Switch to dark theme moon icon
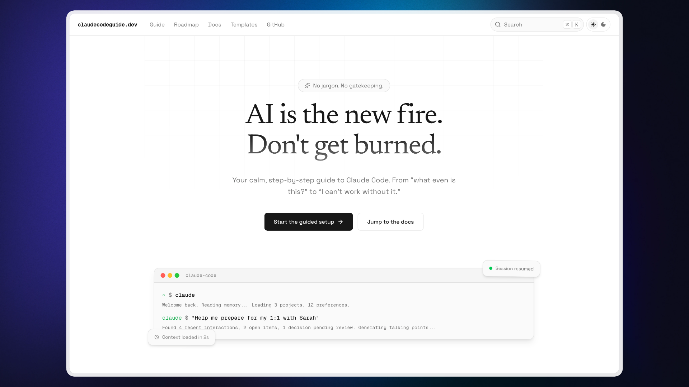This screenshot has width=689, height=387. point(604,25)
